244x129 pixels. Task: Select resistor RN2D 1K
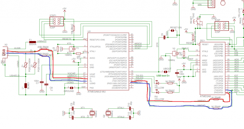coord(170,84)
